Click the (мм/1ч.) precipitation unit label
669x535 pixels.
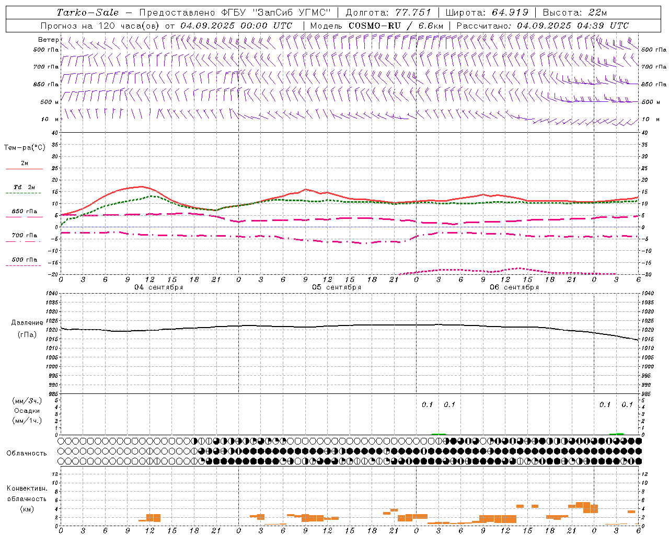tap(27, 421)
